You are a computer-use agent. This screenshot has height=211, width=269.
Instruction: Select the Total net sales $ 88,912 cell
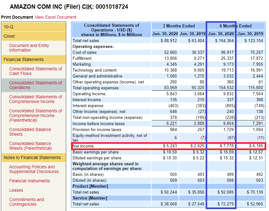169,40
